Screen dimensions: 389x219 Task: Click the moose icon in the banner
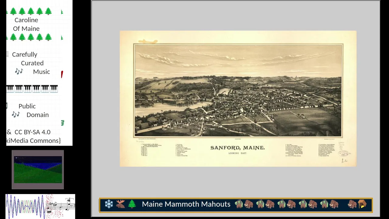(120, 204)
